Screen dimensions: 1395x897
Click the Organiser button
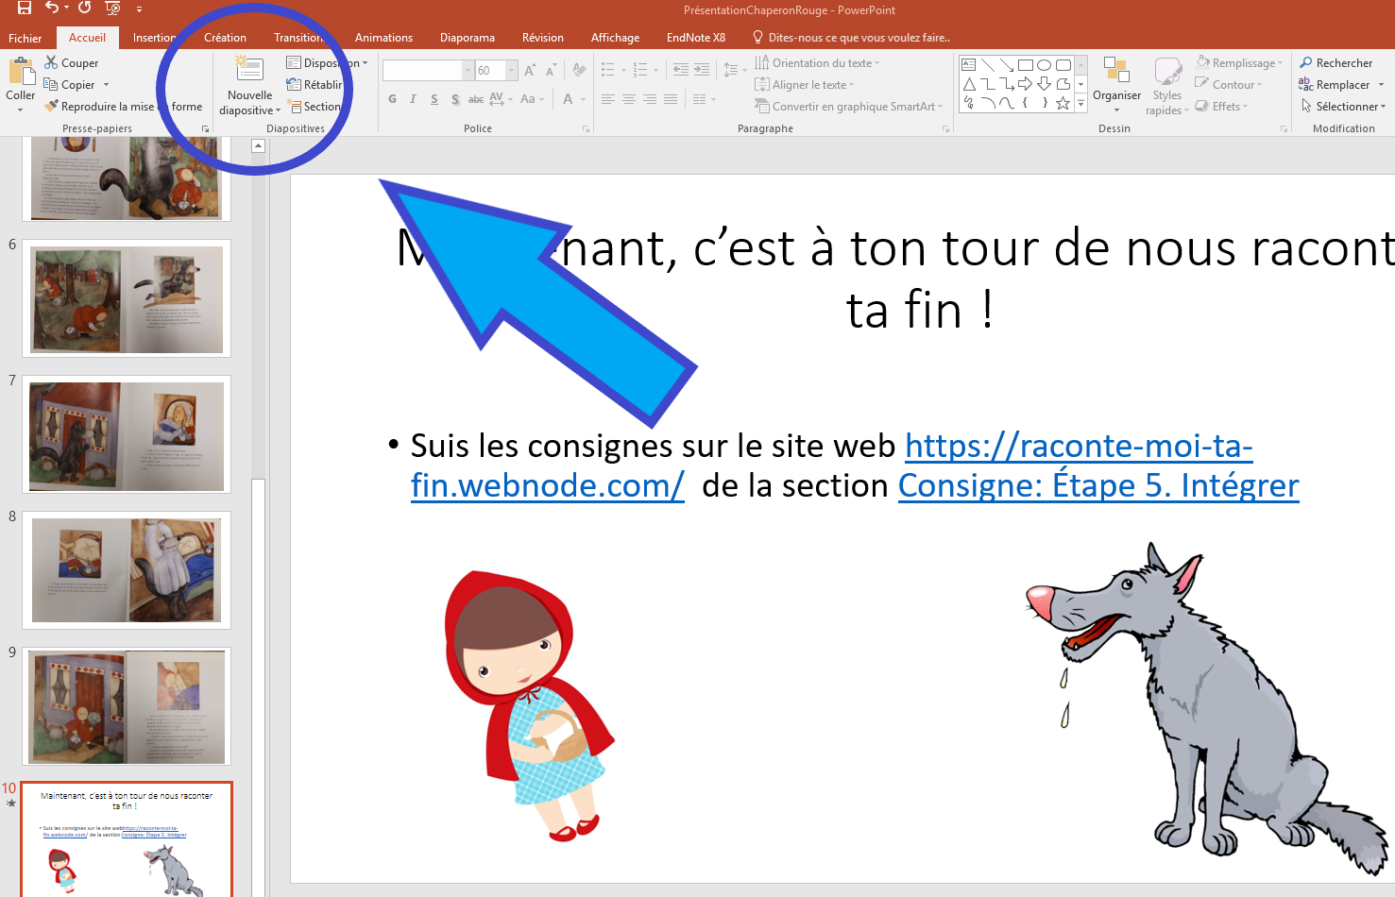tap(1117, 85)
